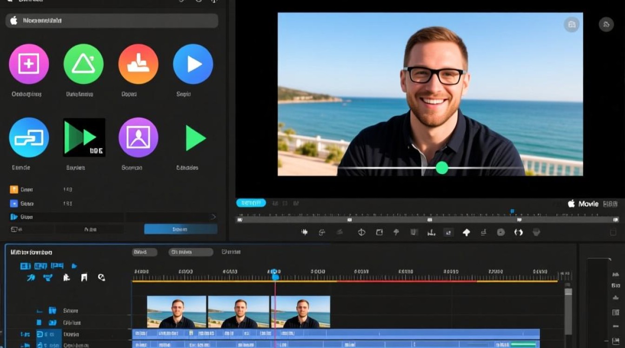Select the blue arrow tool in the timeline panel
The height and width of the screenshot is (348, 625).
[x=31, y=278]
